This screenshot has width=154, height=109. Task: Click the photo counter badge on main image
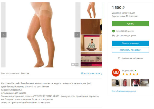75,64
